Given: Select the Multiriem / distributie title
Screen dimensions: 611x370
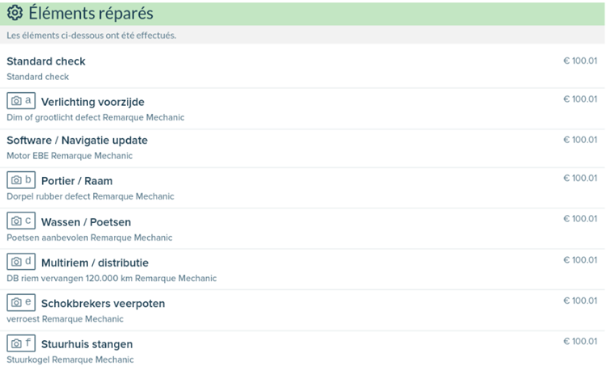Looking at the screenshot, I should coord(95,263).
